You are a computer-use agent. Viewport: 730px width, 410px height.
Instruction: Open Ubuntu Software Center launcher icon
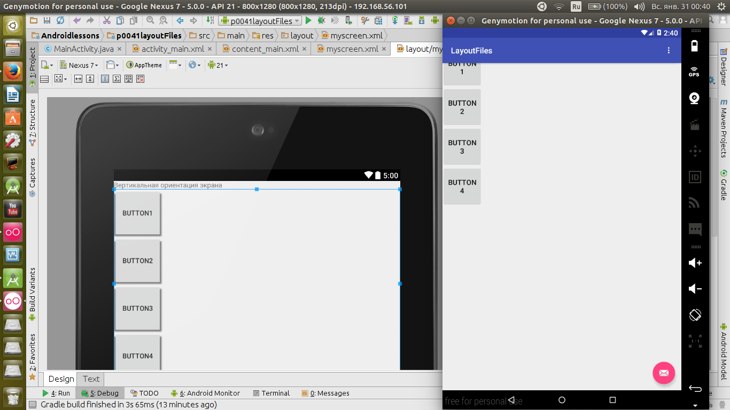13,117
